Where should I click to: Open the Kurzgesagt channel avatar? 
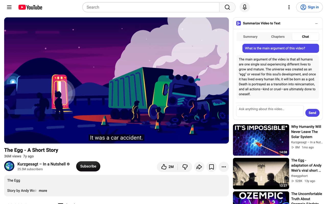pyautogui.click(x=9, y=166)
